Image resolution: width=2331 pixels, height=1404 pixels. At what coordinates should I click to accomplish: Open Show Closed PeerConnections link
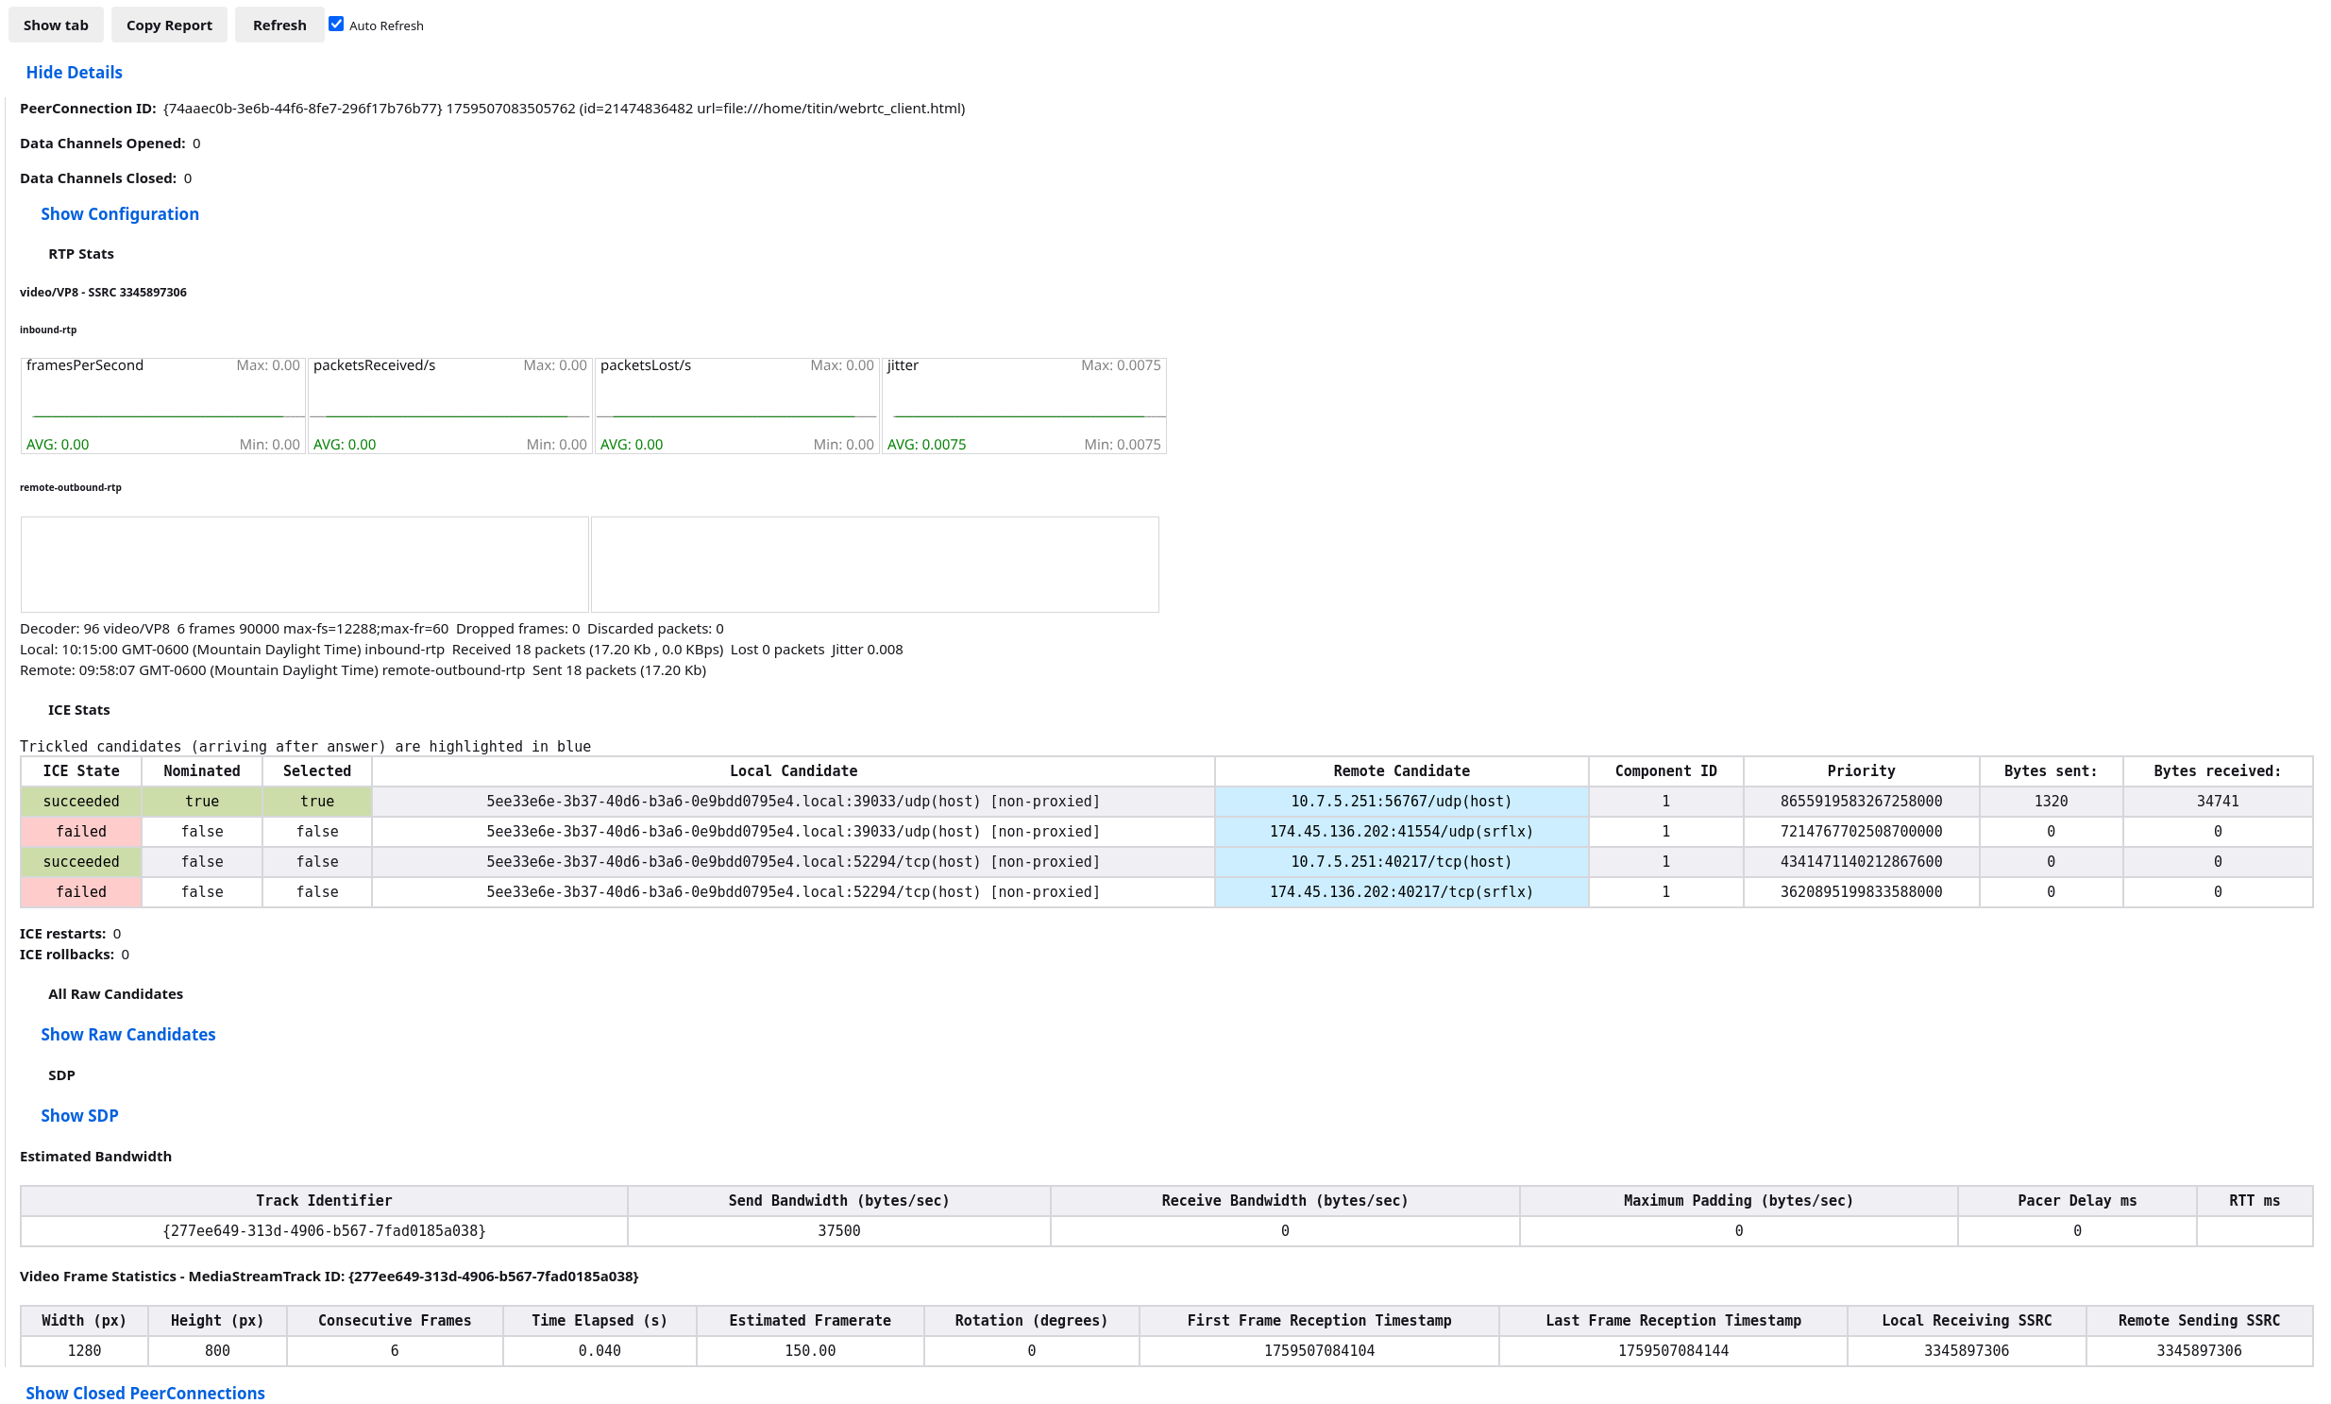[144, 1394]
